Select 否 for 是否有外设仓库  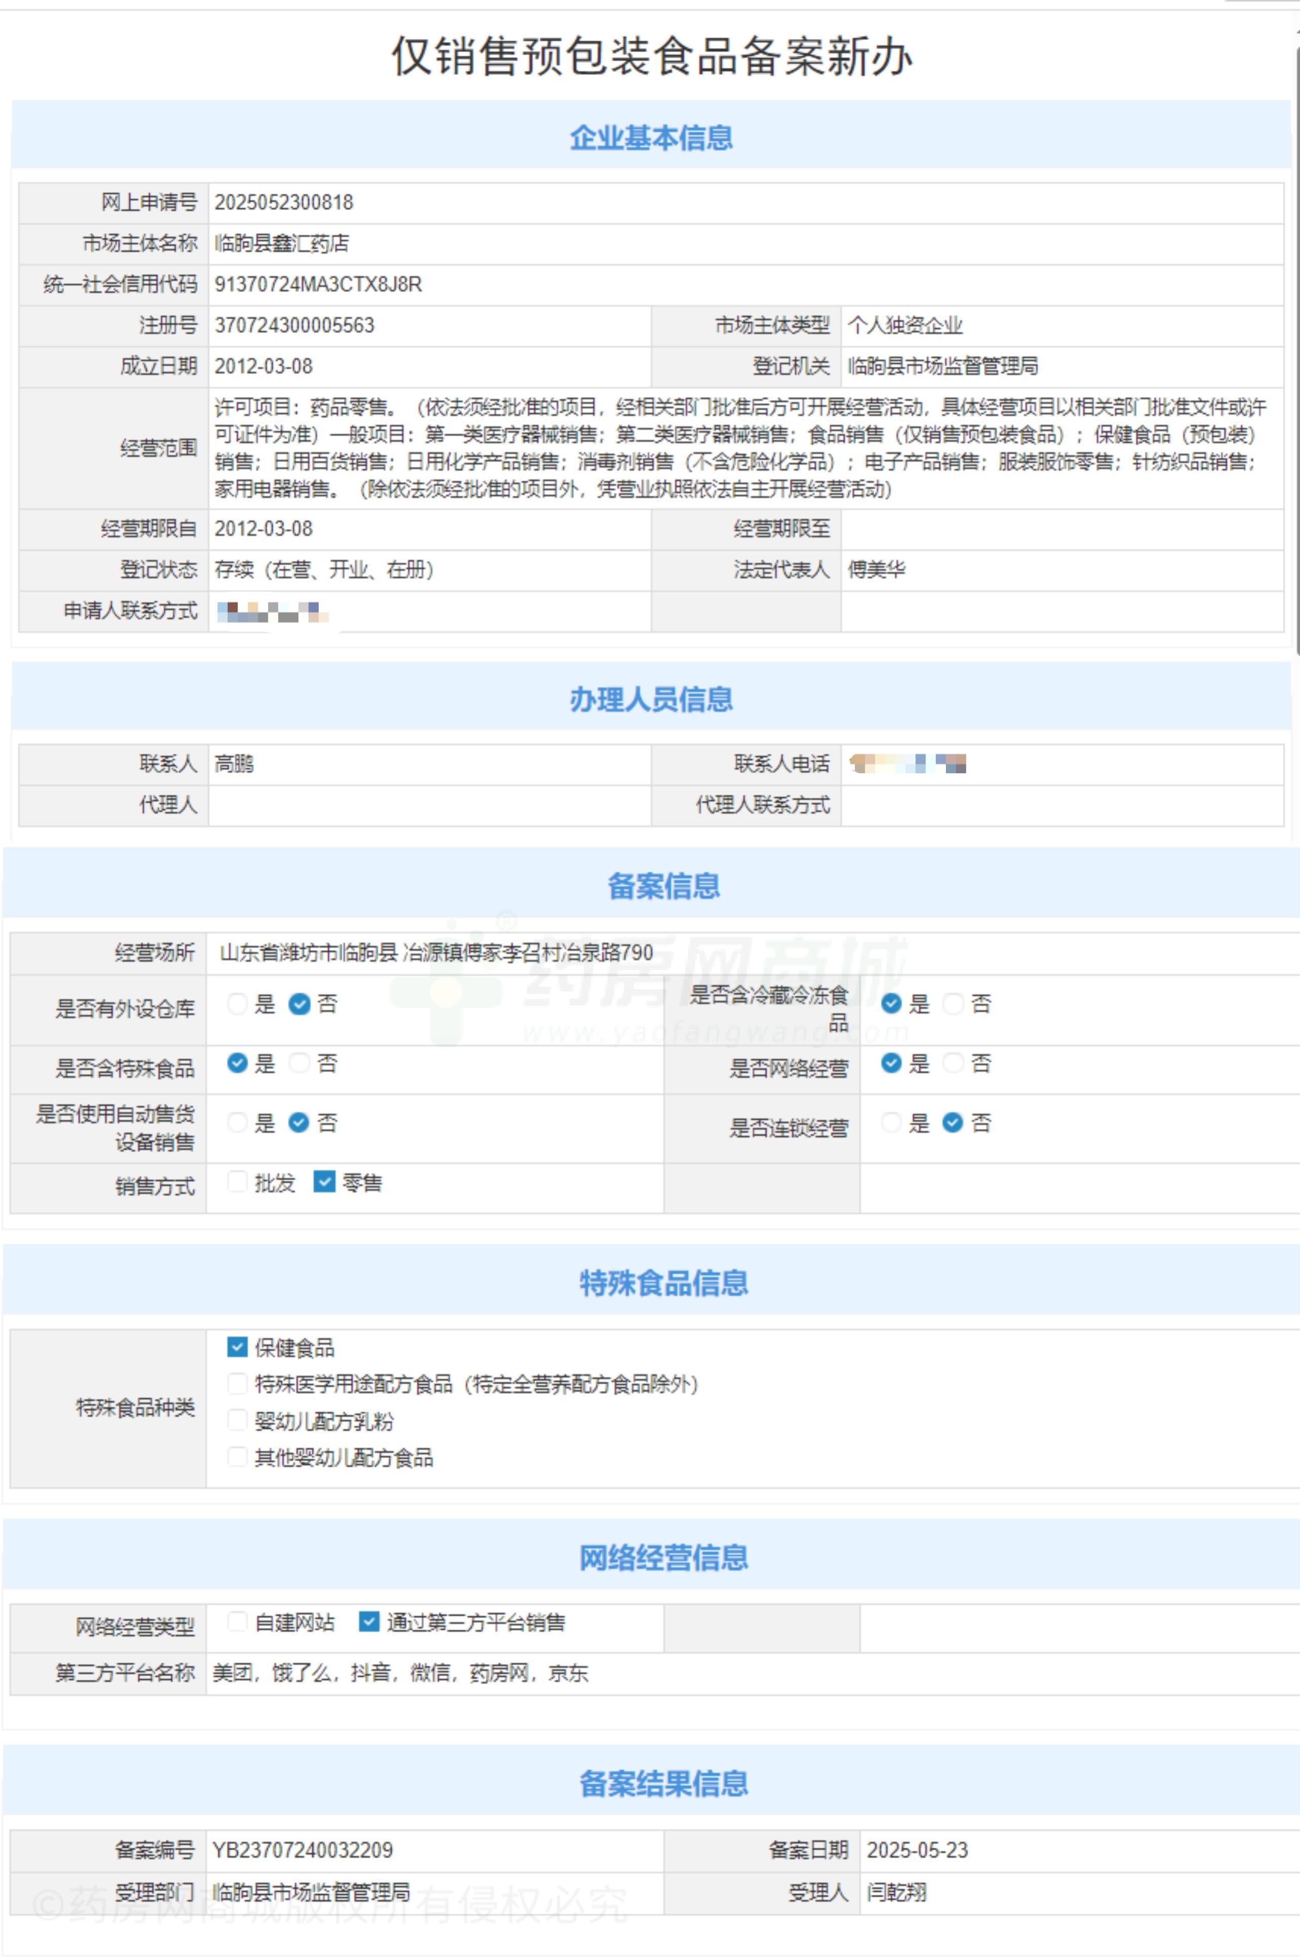click(x=299, y=1004)
